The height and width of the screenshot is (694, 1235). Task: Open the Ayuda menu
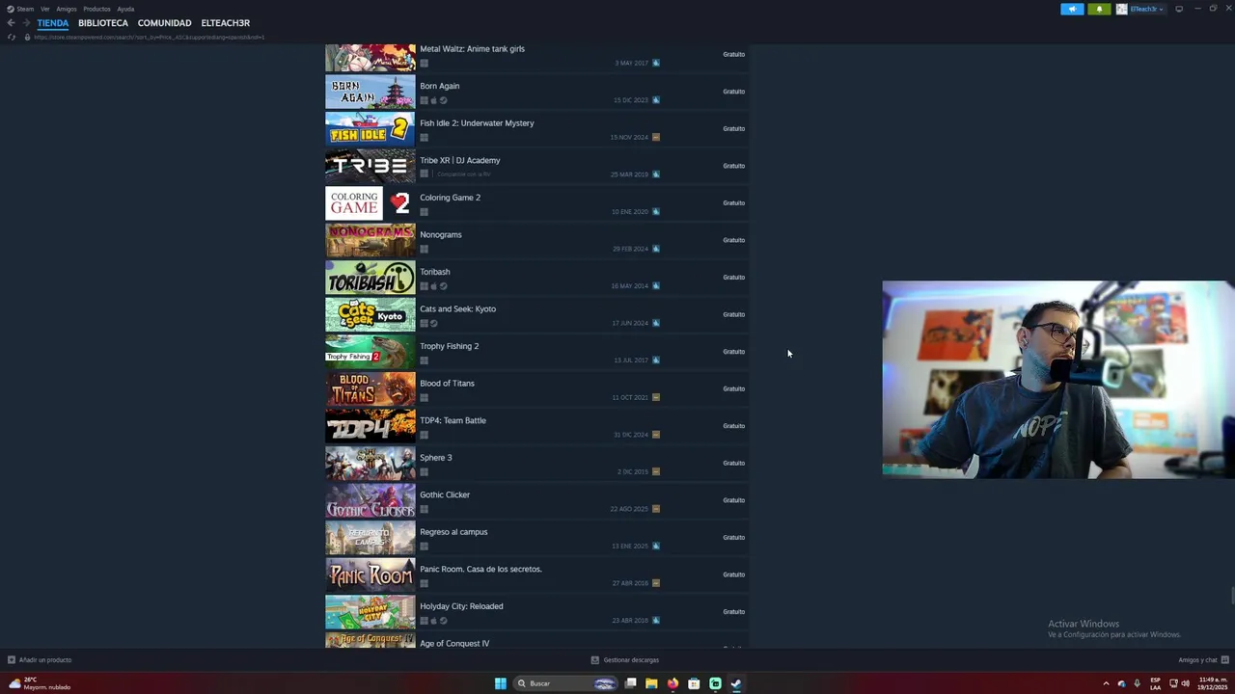(125, 9)
